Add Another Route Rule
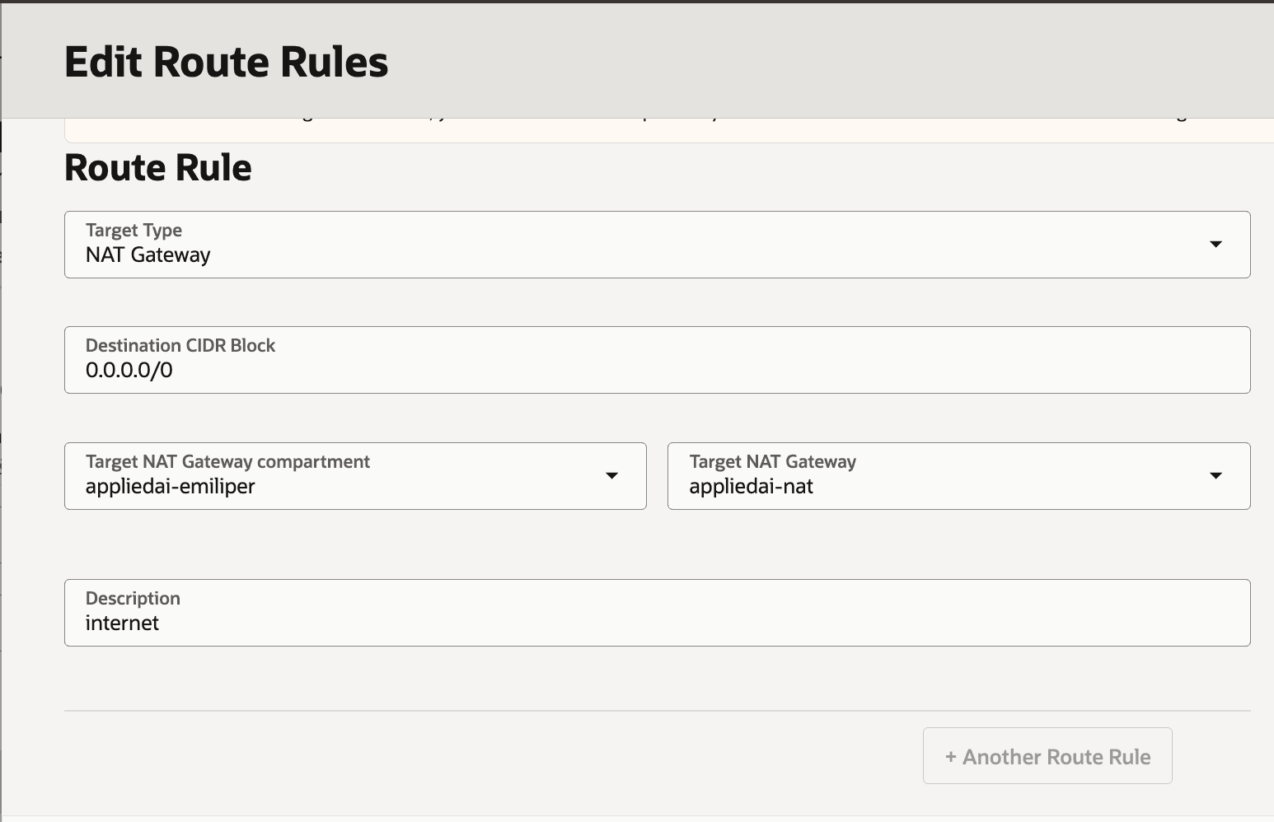 click(x=1047, y=756)
